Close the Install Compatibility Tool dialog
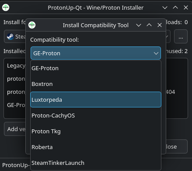Image resolution: width=192 pixels, height=171 pixels. click(x=160, y=25)
